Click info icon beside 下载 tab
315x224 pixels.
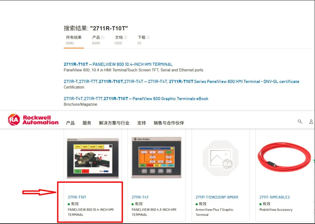tap(148, 37)
